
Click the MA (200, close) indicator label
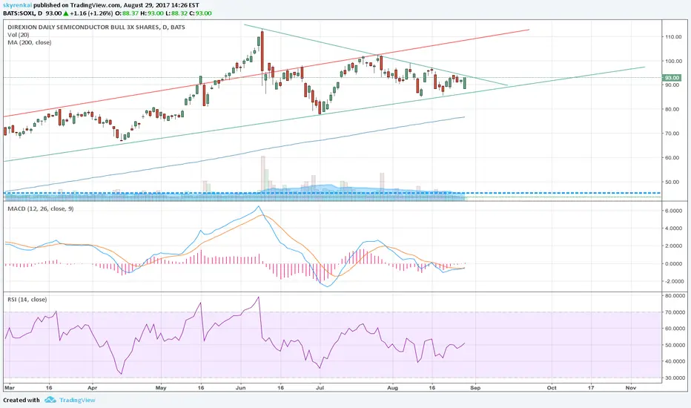pos(30,42)
